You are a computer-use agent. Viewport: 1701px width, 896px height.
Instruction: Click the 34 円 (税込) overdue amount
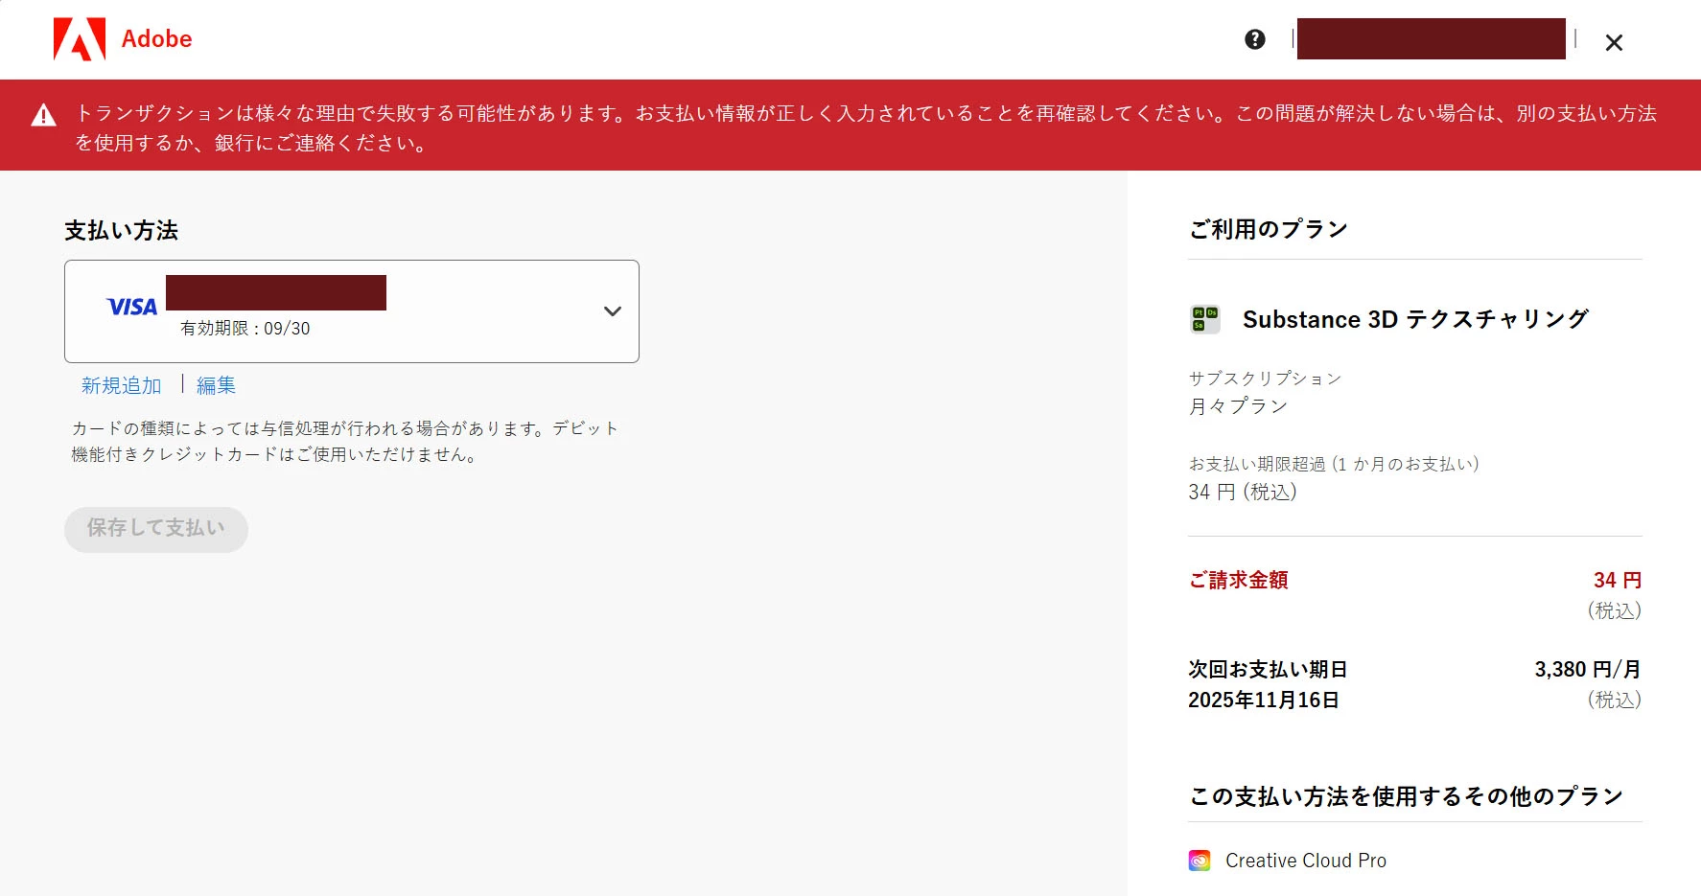pyautogui.click(x=1243, y=493)
